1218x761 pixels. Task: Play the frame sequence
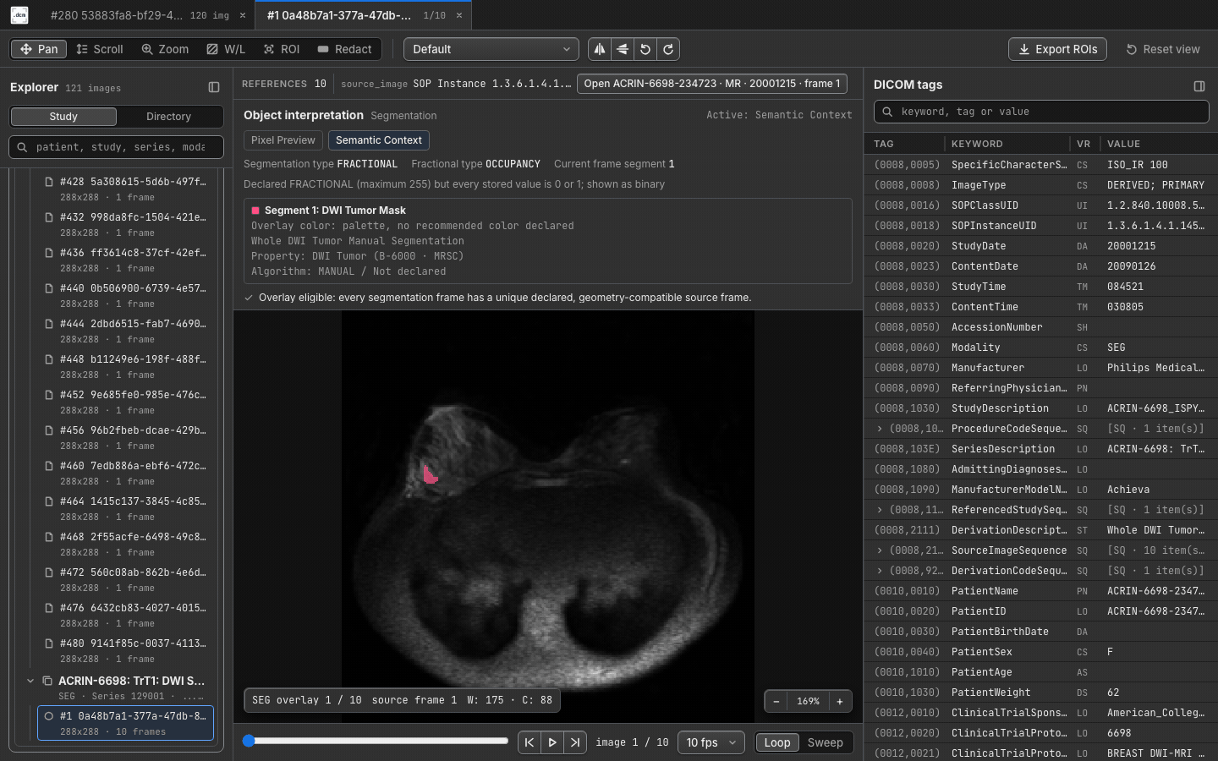tap(552, 742)
